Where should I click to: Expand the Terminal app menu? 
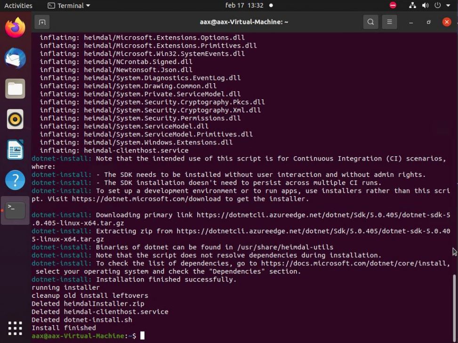69,6
